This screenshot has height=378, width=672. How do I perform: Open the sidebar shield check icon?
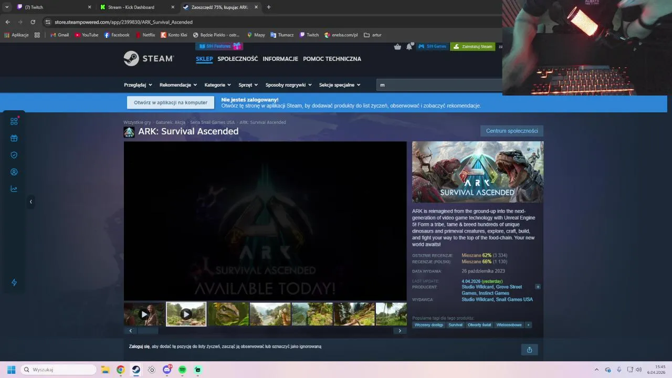click(x=14, y=155)
